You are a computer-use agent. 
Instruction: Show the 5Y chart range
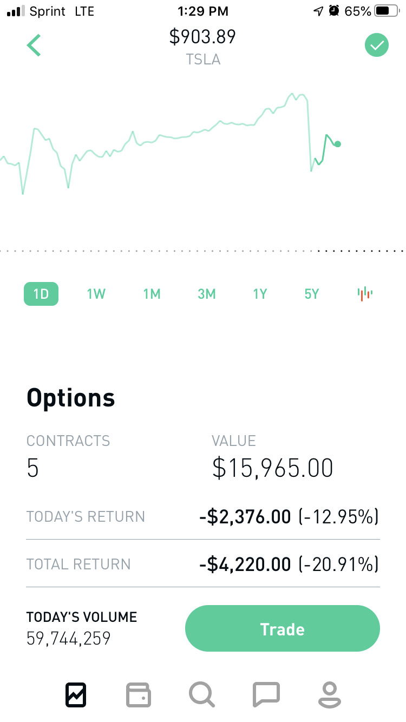pyautogui.click(x=312, y=294)
